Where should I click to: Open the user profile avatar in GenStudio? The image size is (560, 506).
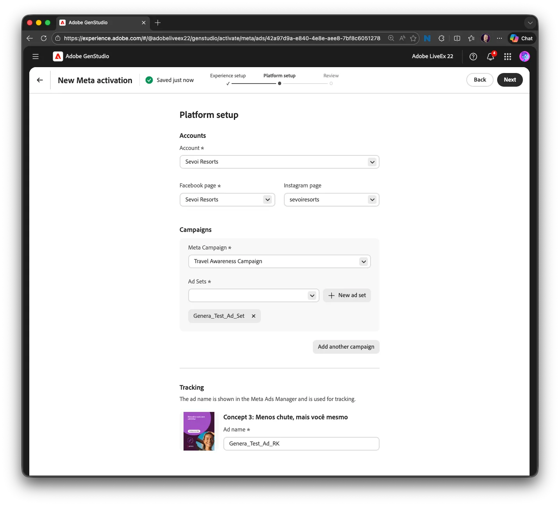tap(524, 57)
